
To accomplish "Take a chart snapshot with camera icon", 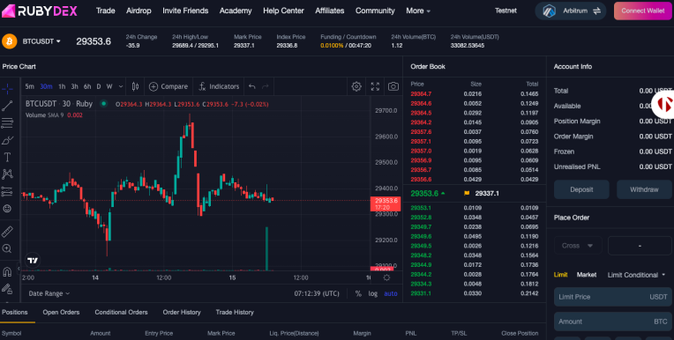I will [x=393, y=86].
